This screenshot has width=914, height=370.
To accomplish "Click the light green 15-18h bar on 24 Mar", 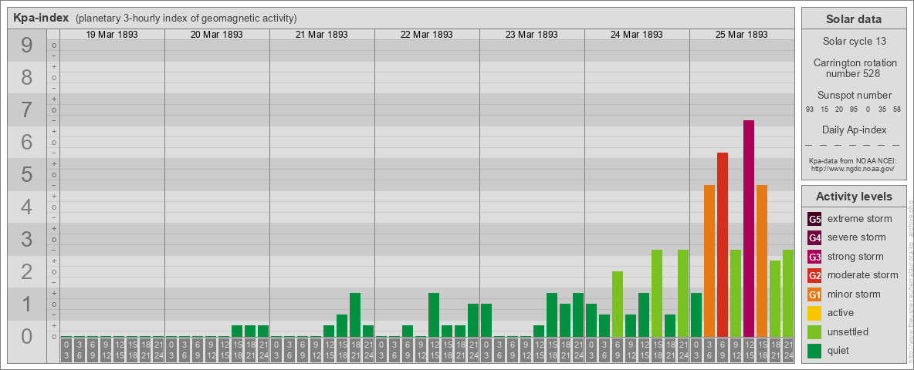I will (657, 294).
